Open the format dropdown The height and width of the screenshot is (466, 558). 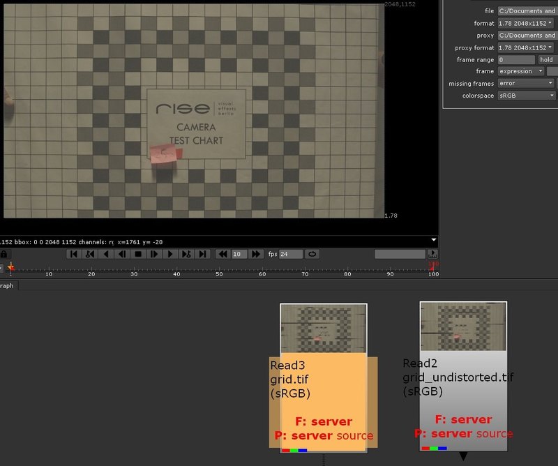tap(527, 23)
